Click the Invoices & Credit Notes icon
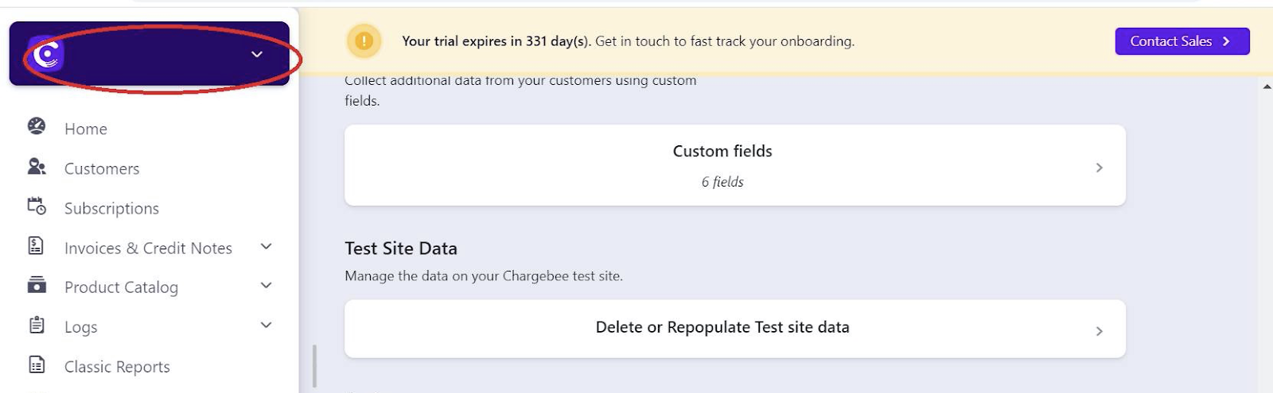Image resolution: width=1273 pixels, height=393 pixels. point(37,246)
